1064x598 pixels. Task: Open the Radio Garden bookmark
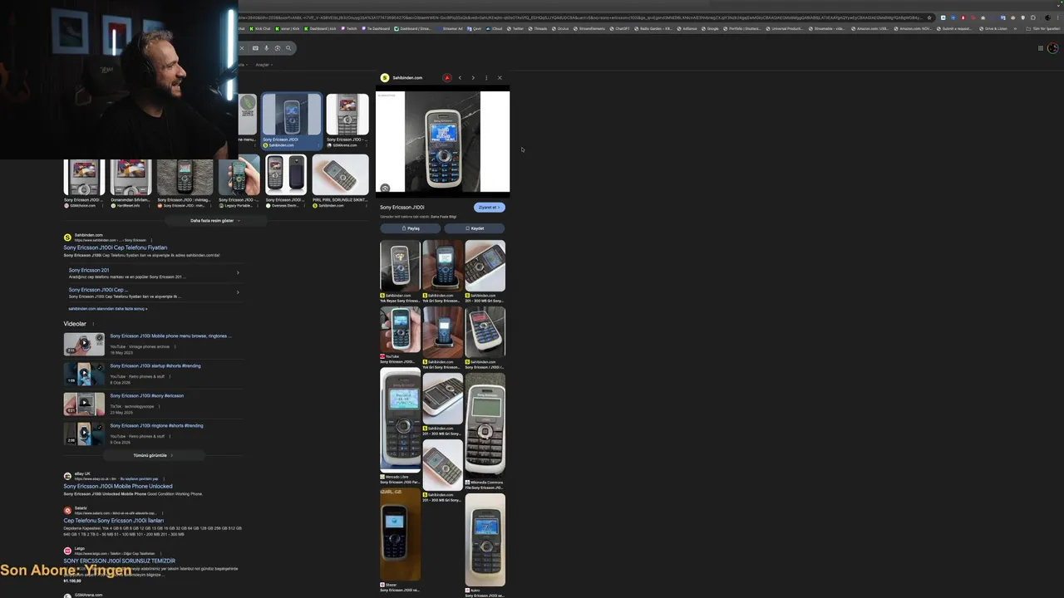point(653,28)
